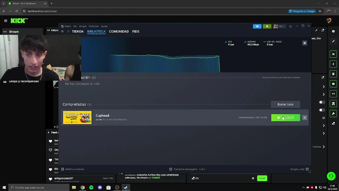Open Windows Start menu
The image size is (339, 191).
point(4,188)
